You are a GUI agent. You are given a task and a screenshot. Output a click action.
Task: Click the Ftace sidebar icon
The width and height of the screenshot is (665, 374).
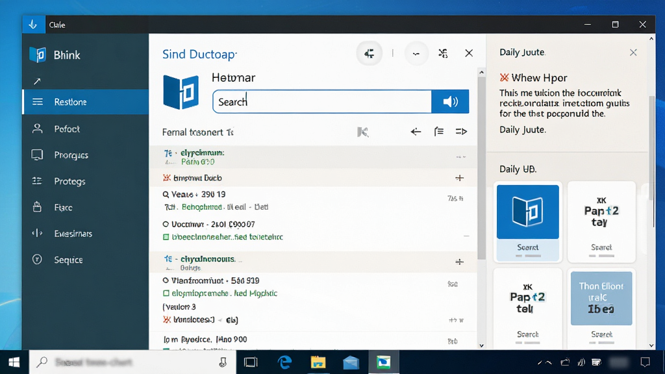pyautogui.click(x=37, y=207)
